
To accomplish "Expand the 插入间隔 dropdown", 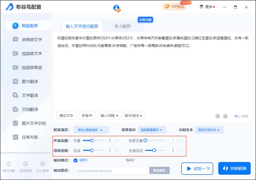I will pos(109,116).
